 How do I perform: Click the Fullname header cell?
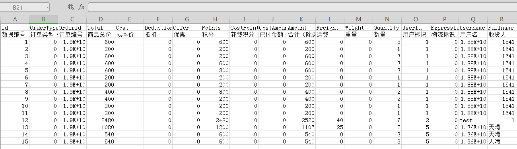502,28
